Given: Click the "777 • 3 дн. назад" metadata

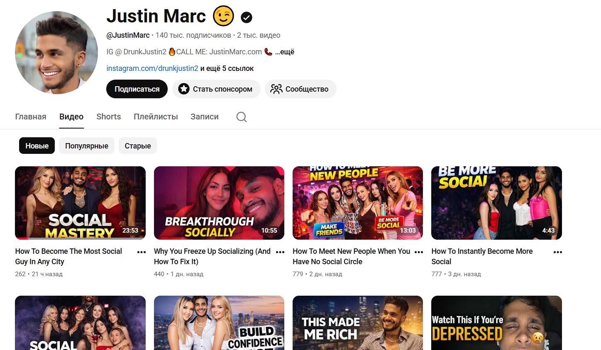Looking at the screenshot, I should pos(456,274).
